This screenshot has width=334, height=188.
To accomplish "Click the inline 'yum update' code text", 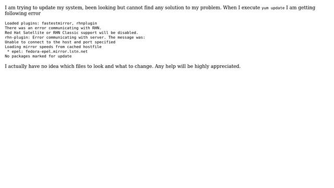I will pos(273,8).
